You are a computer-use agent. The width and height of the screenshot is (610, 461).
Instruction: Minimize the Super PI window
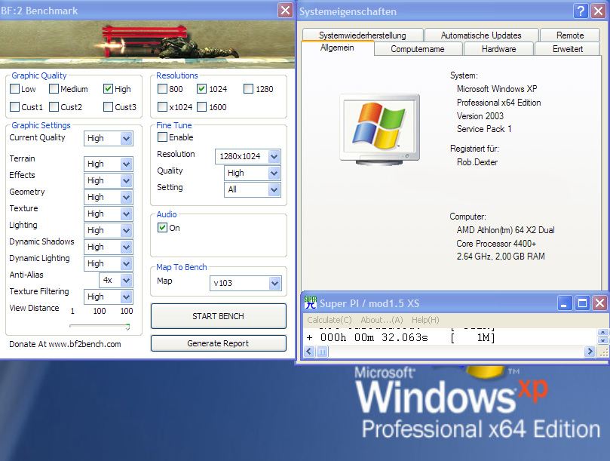565,303
